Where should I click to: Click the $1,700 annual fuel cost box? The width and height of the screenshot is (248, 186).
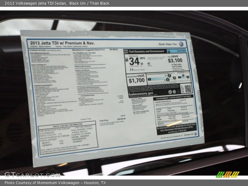coord(136,80)
